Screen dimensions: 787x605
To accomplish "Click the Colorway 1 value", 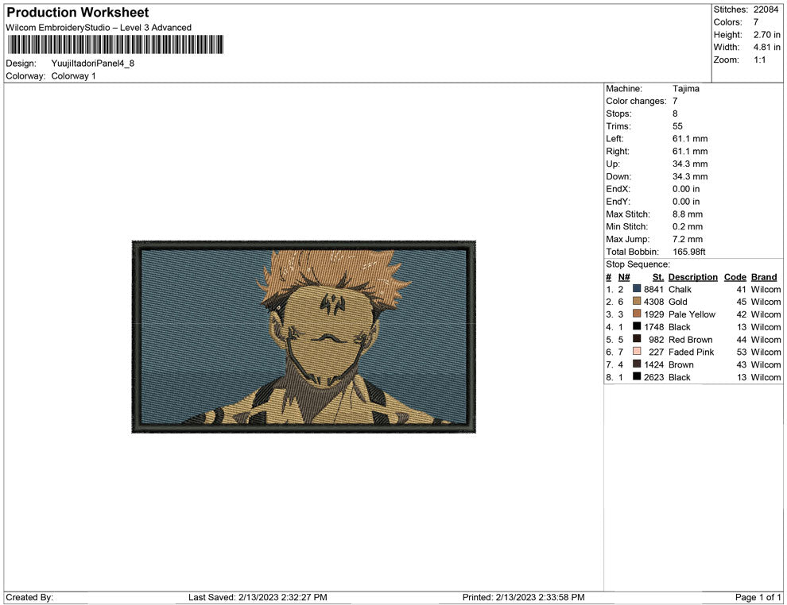I will coord(73,76).
